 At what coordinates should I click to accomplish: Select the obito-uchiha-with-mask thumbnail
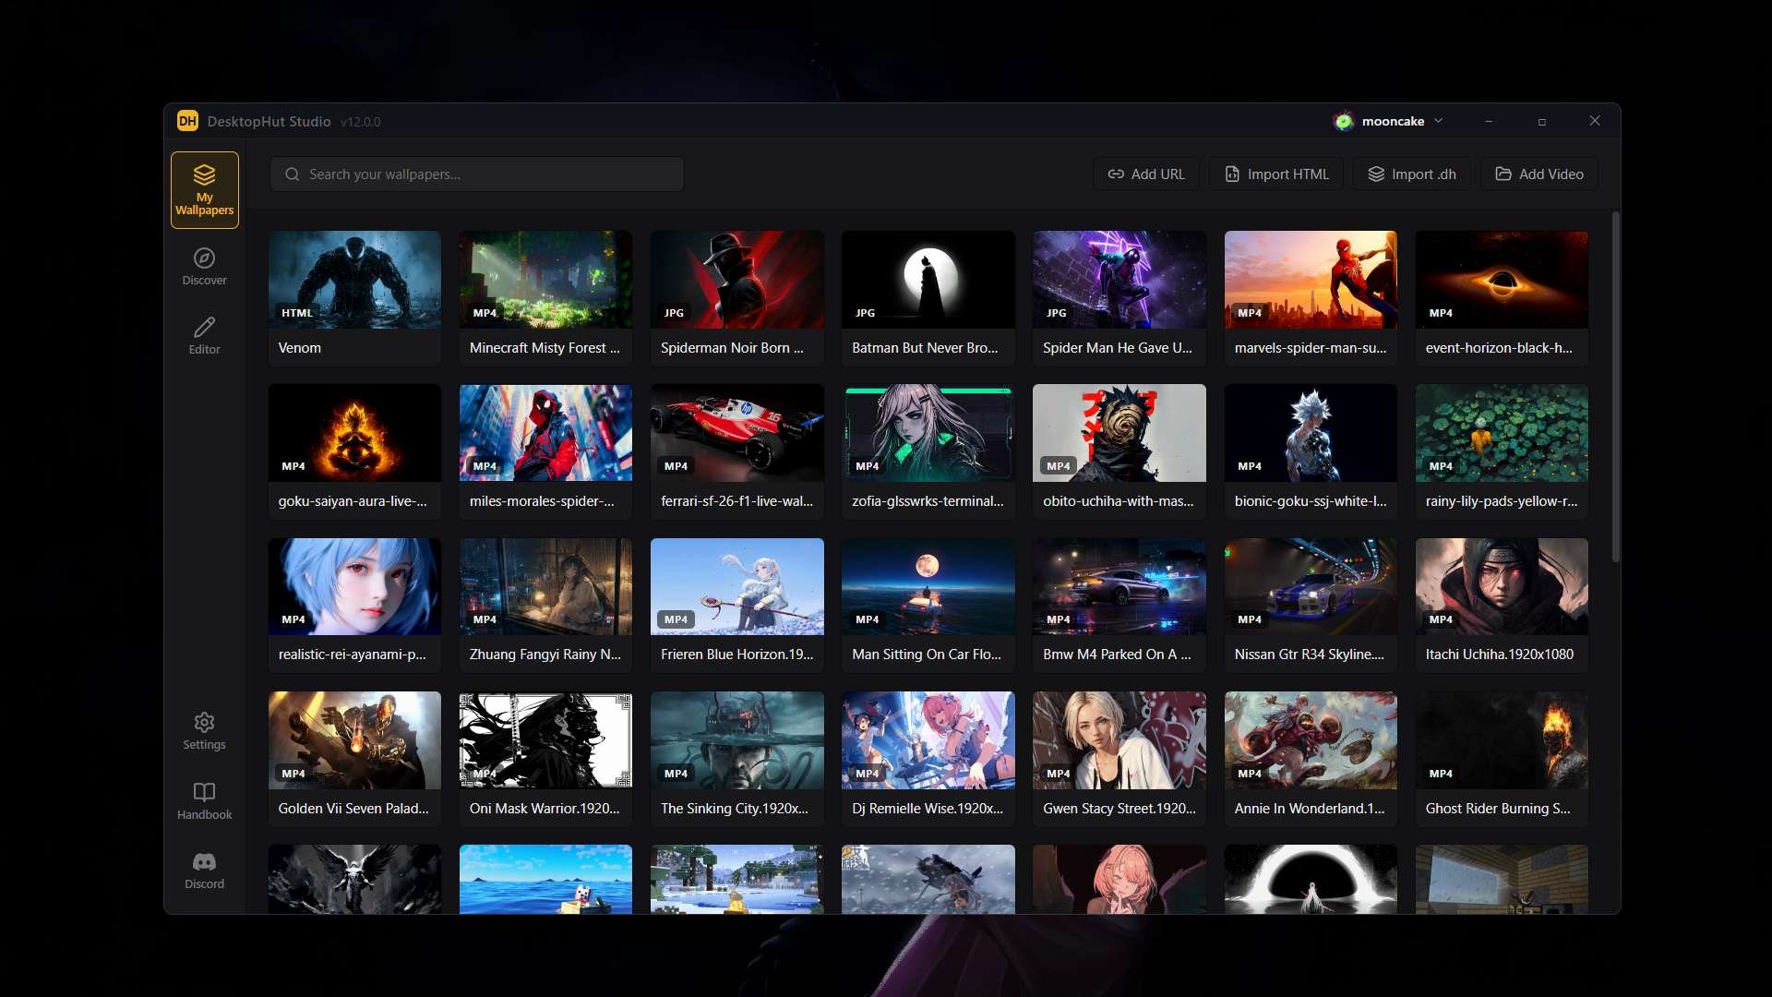pyautogui.click(x=1119, y=433)
